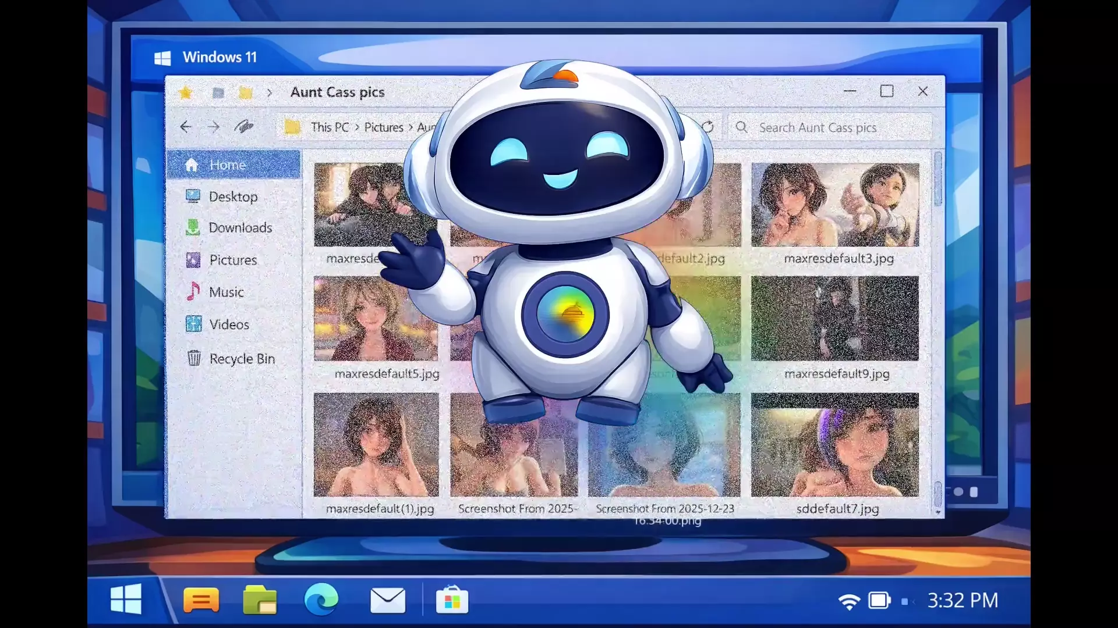Click This PC in the breadcrumb path
The height and width of the screenshot is (628, 1118).
point(329,127)
